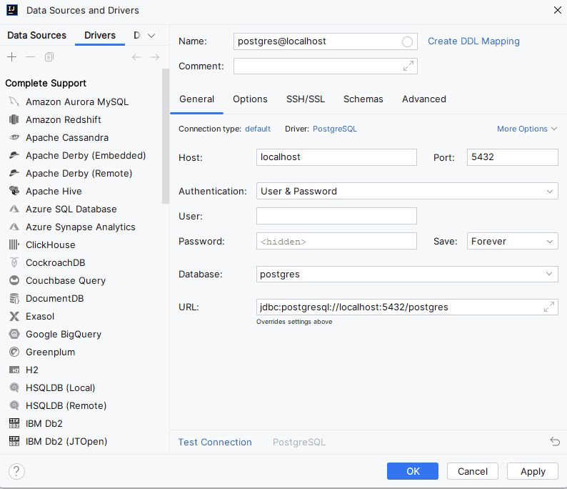Open the Schemas tab
567x489 pixels.
click(x=363, y=99)
